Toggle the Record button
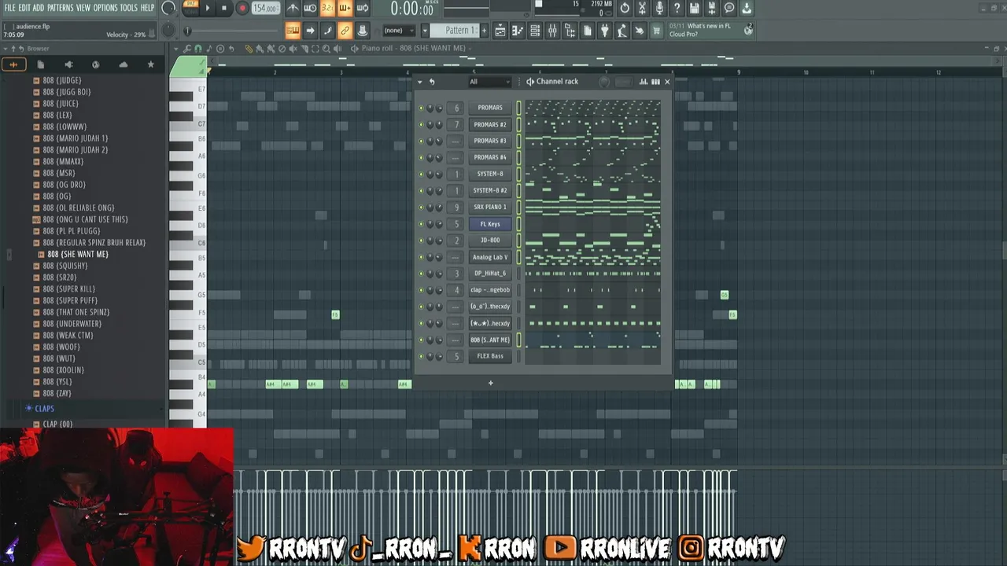This screenshot has width=1007, height=566. point(242,9)
